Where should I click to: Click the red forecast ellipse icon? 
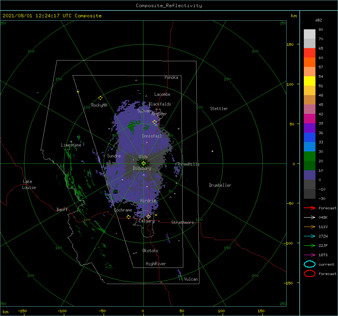(309, 274)
